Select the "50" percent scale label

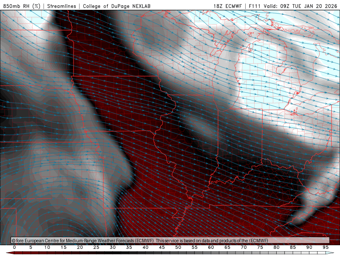coord(178,247)
